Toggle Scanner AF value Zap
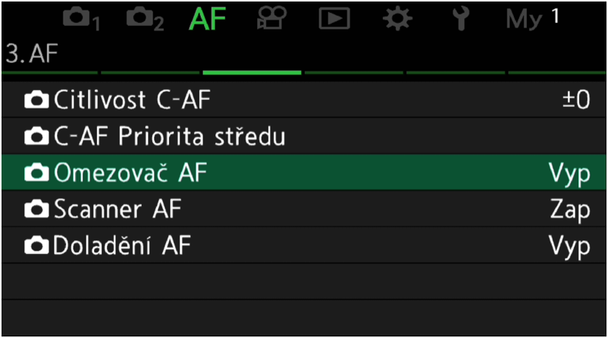The image size is (608, 338). [570, 211]
